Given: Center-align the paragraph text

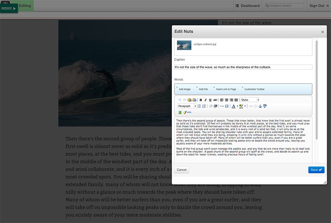Looking at the screenshot, I should pos(227,100).
